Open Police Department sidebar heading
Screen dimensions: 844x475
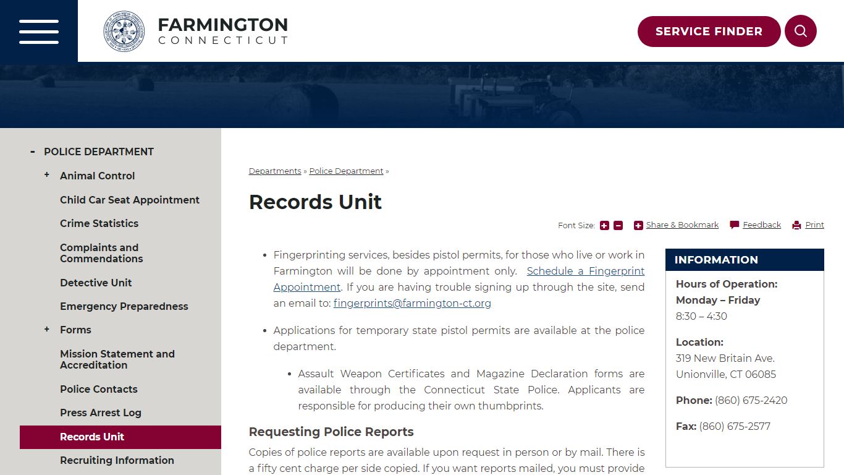pos(99,152)
